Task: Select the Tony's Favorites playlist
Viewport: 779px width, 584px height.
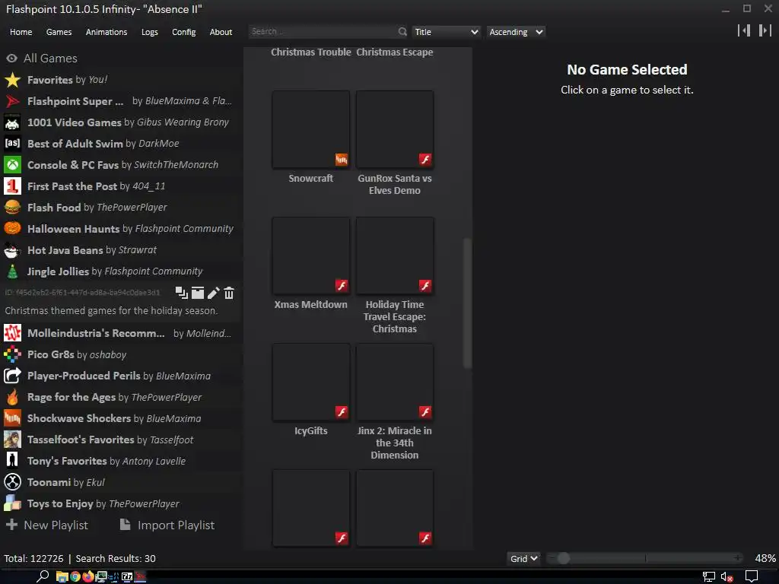Action: click(x=121, y=461)
